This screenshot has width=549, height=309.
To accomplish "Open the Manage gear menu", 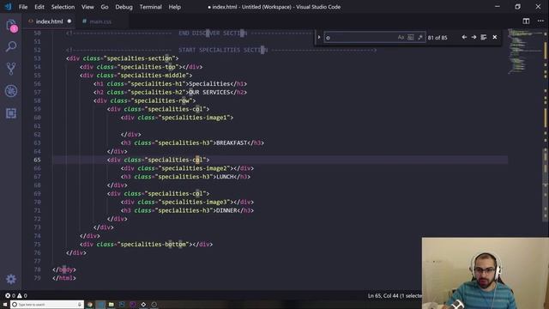I will (11, 279).
